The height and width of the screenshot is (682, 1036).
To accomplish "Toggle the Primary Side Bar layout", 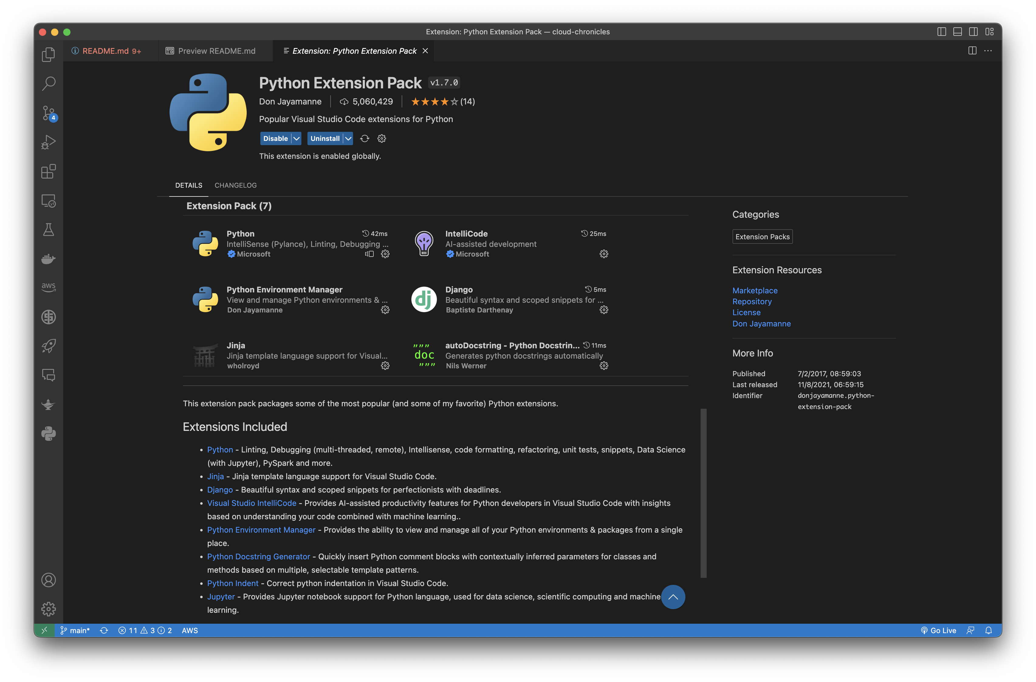I will pos(942,32).
